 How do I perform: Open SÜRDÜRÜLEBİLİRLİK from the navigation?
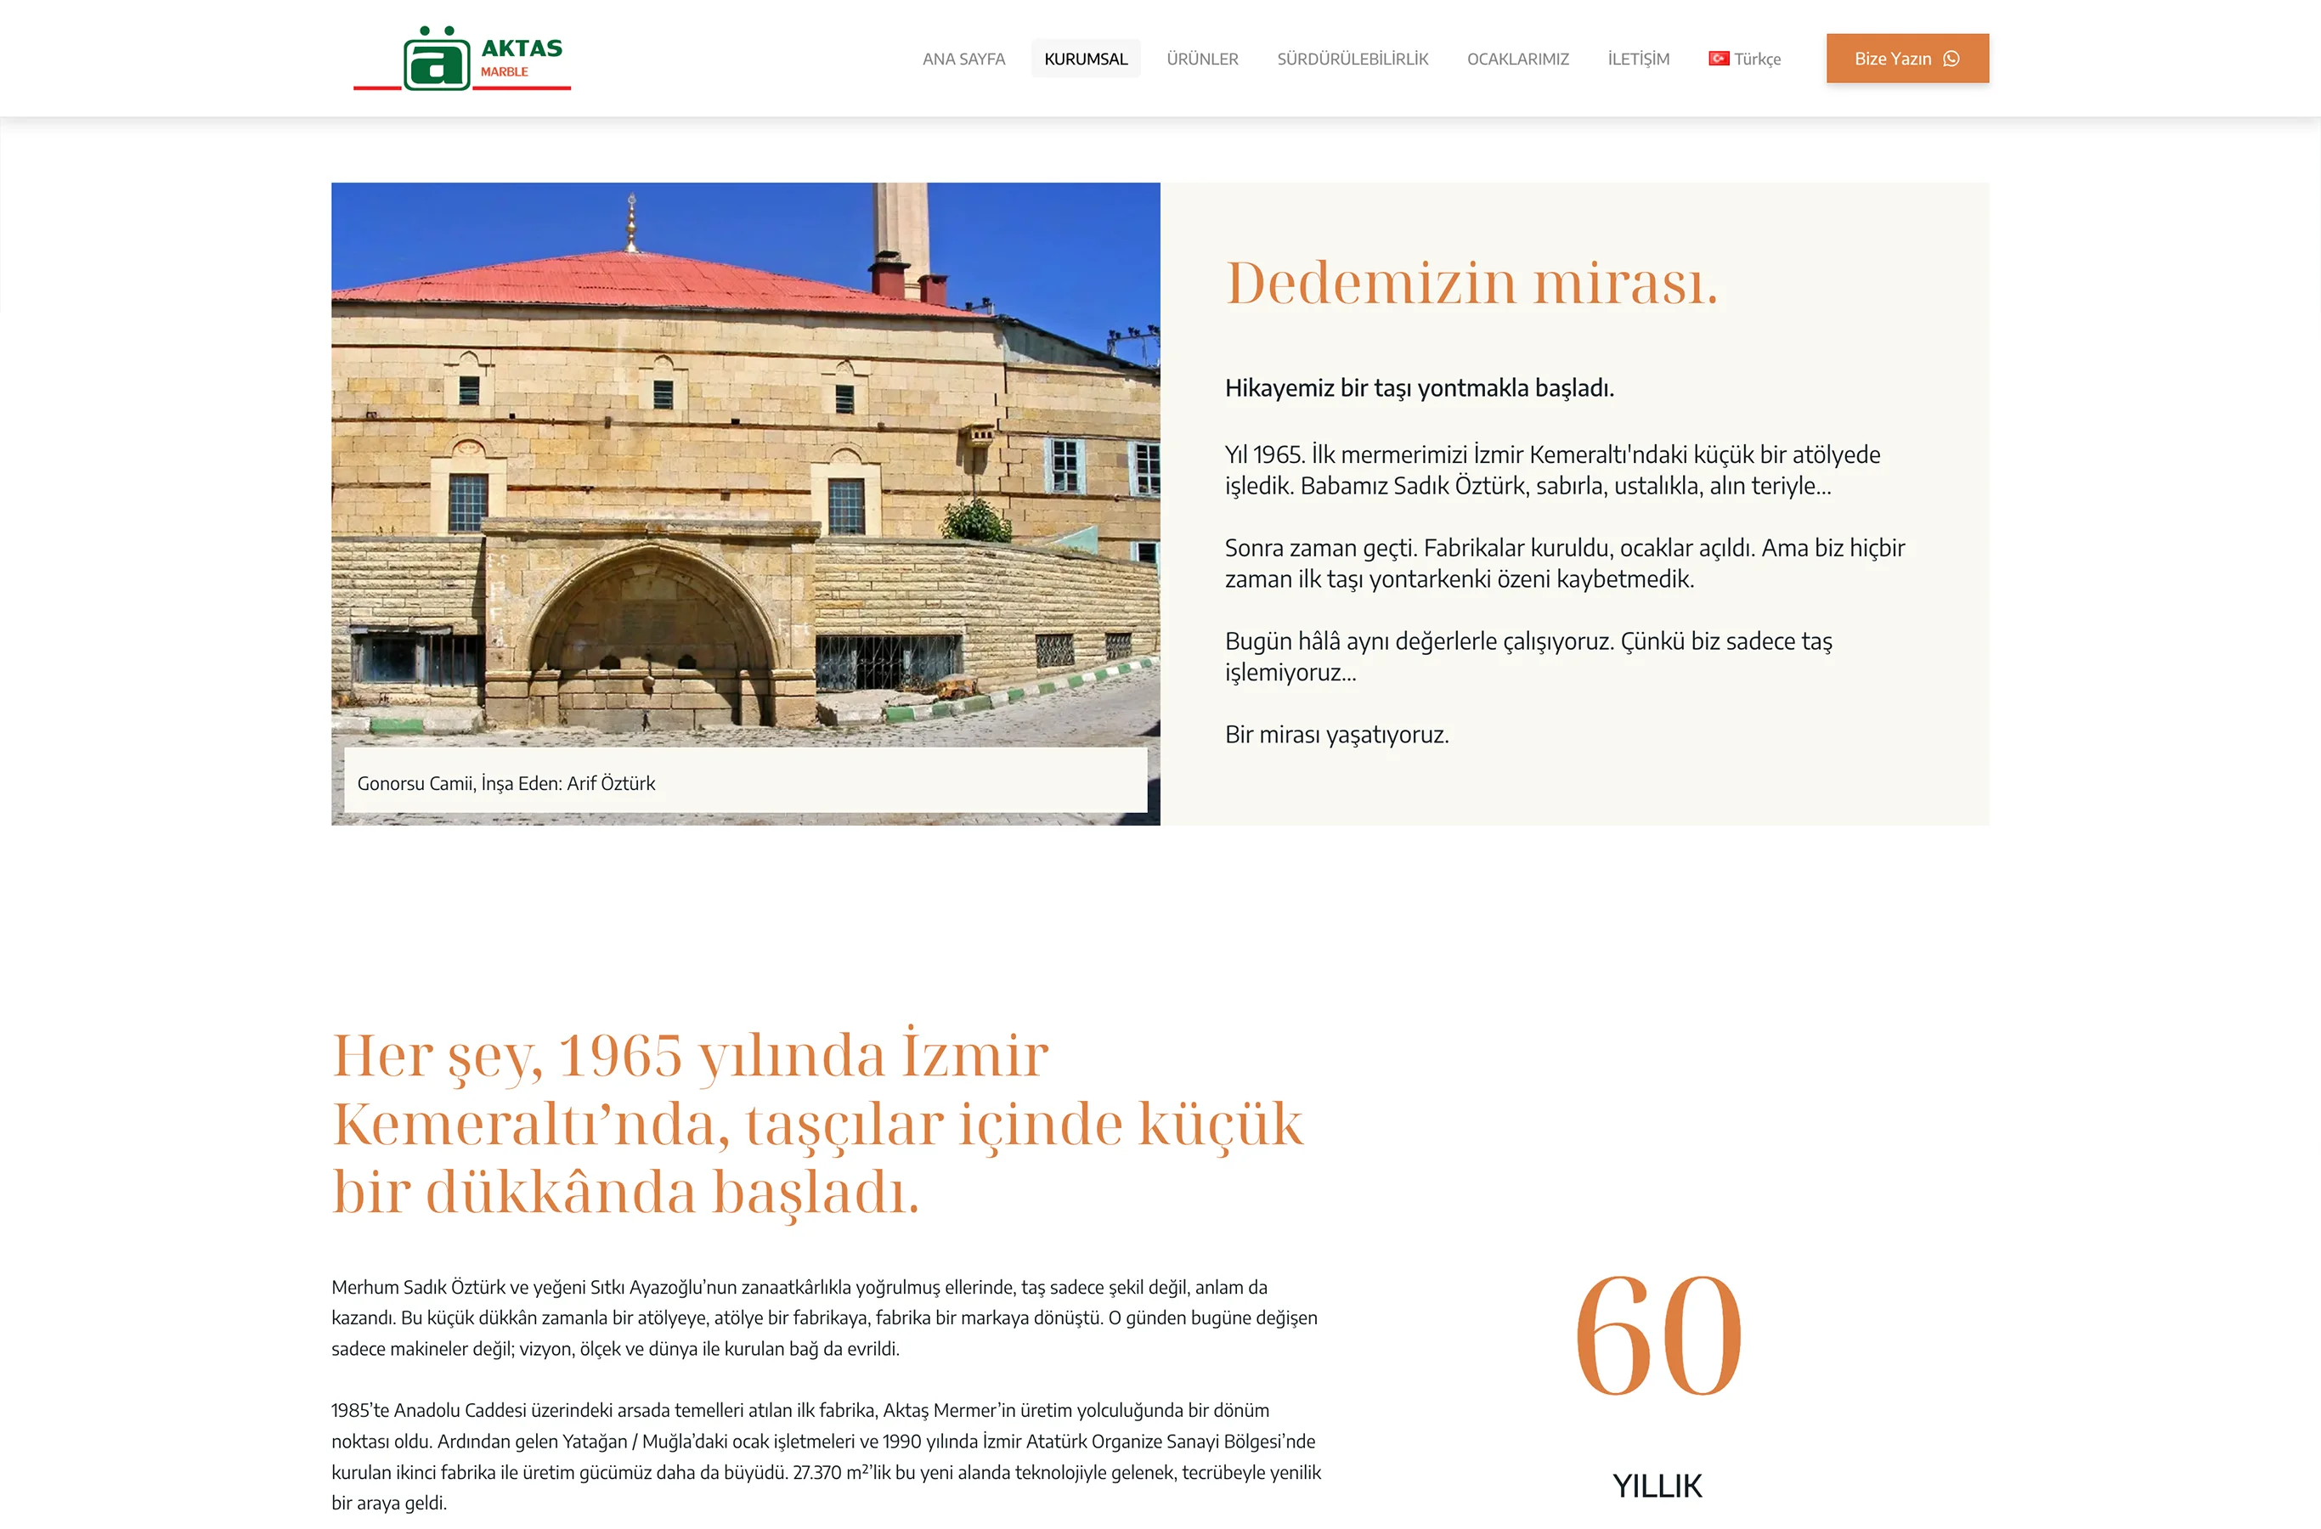[1352, 59]
